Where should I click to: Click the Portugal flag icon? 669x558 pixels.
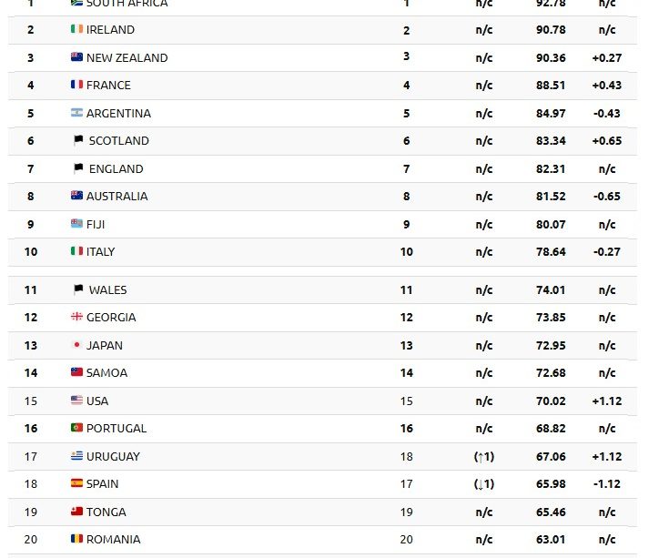(x=76, y=427)
